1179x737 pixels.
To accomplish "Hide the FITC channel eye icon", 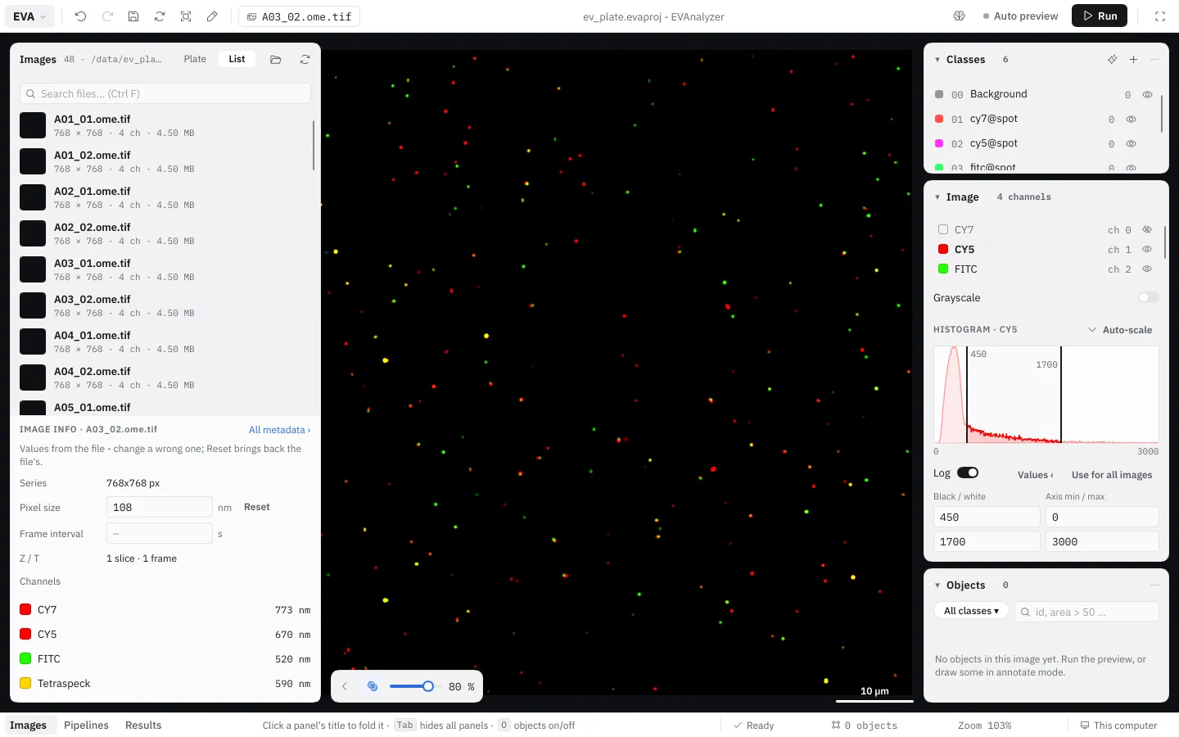I will (1147, 269).
